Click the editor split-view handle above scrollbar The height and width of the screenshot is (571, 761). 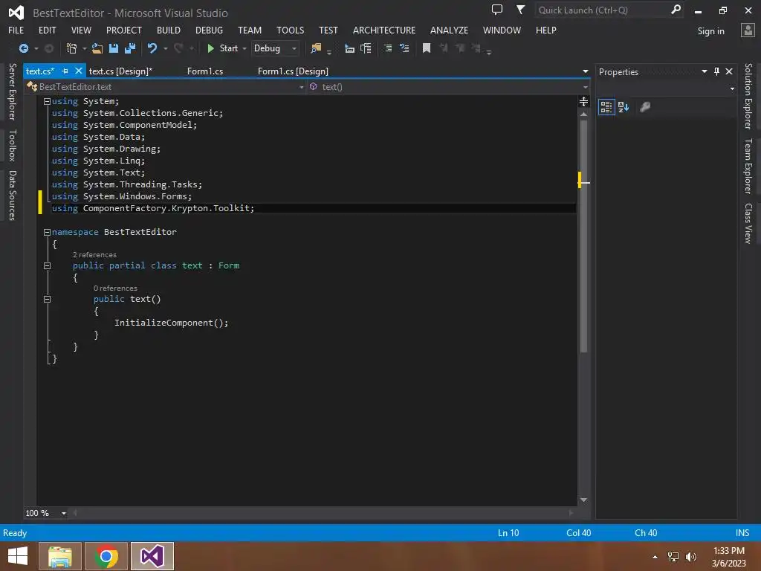tap(584, 101)
